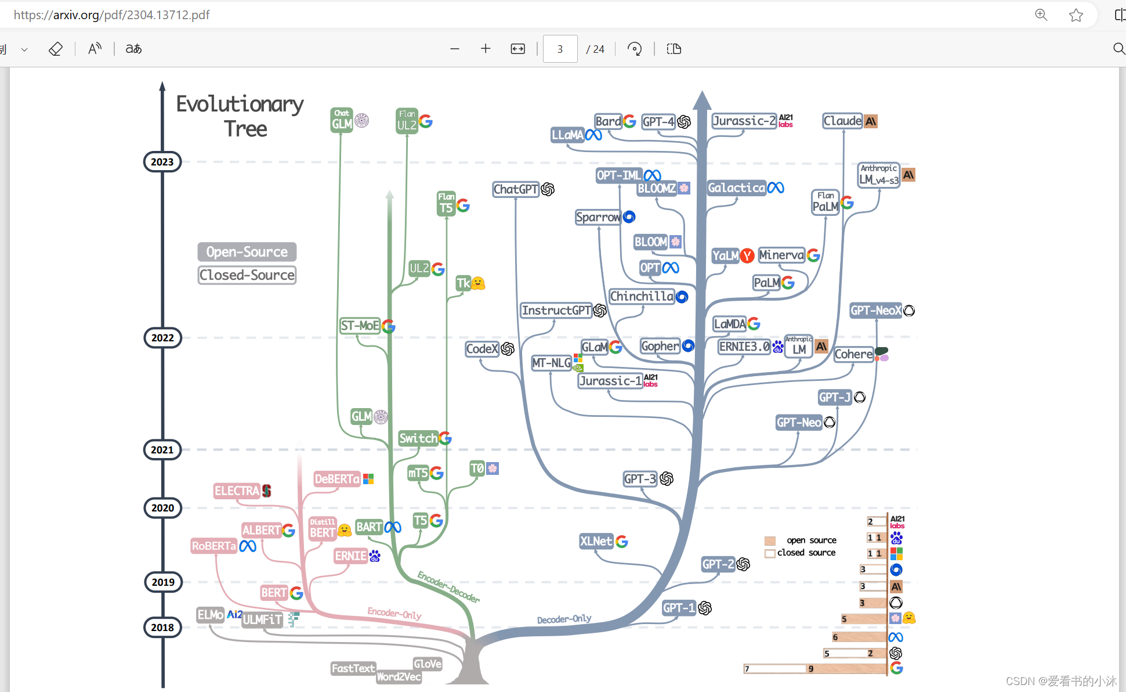Click the Claude model label

[843, 121]
